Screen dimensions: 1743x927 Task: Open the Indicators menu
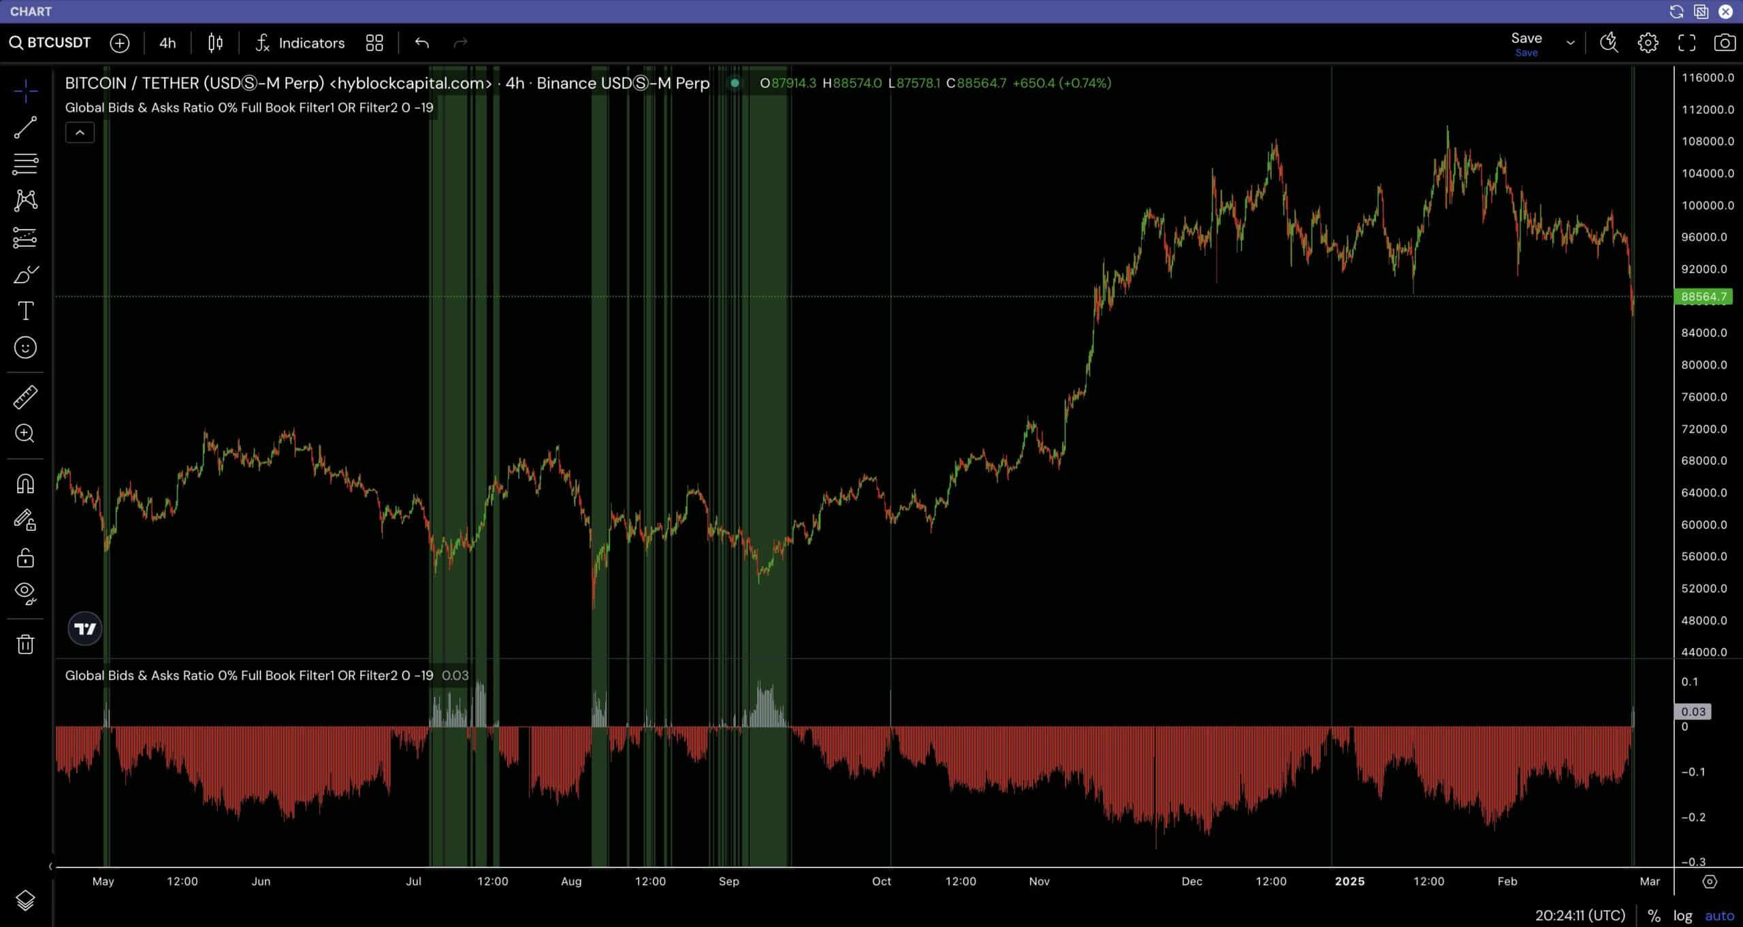pos(300,42)
